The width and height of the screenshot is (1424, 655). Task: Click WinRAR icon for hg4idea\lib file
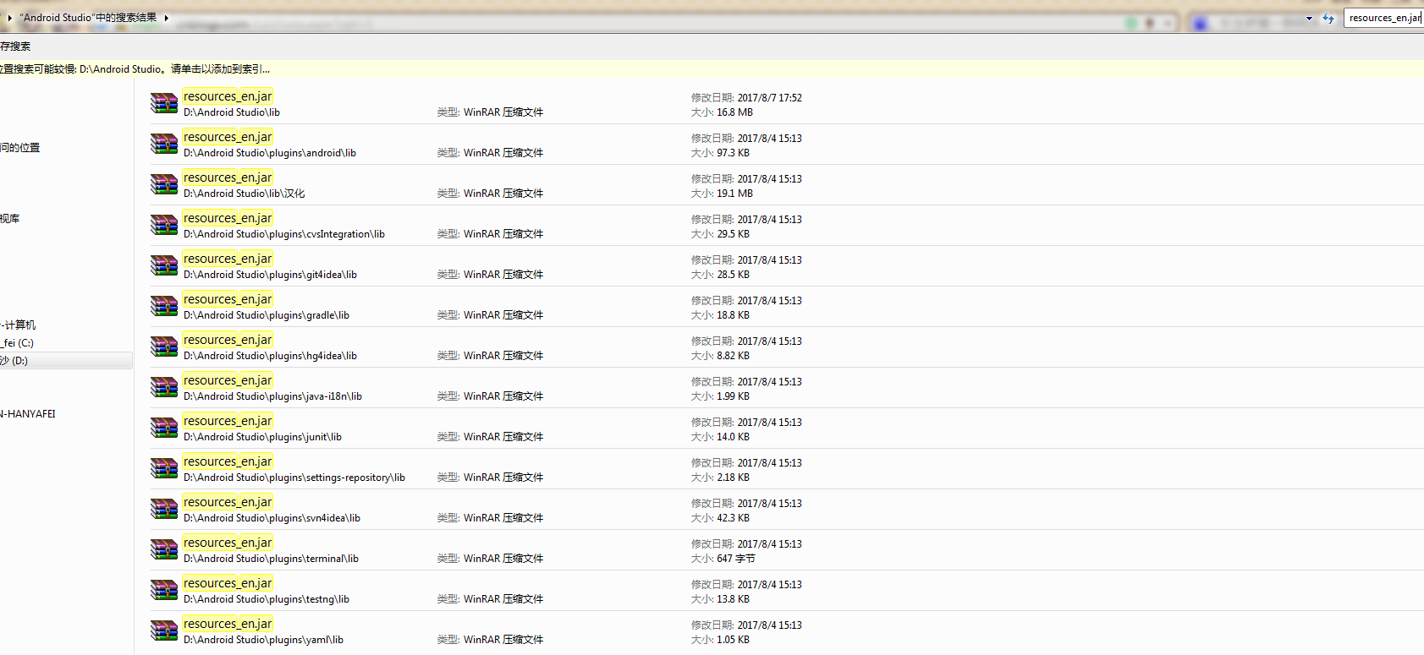point(164,347)
